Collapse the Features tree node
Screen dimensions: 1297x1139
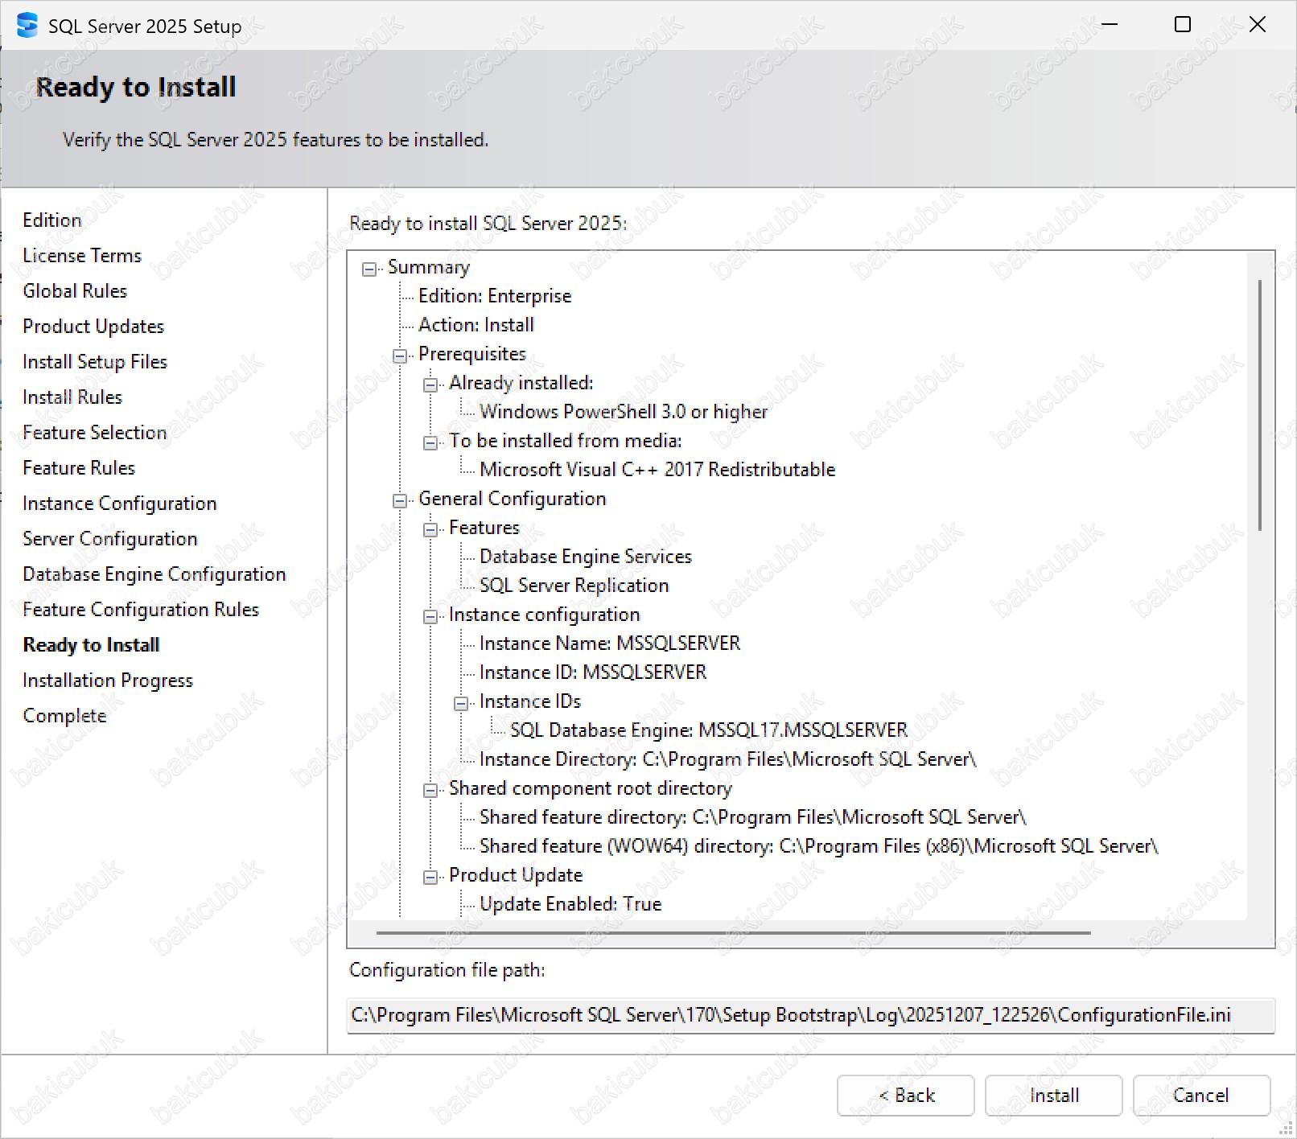[x=430, y=529]
